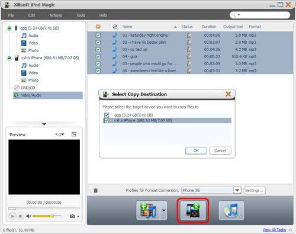
Task: Click OK in the Select Copy Destination dialog
Action: click(196, 150)
